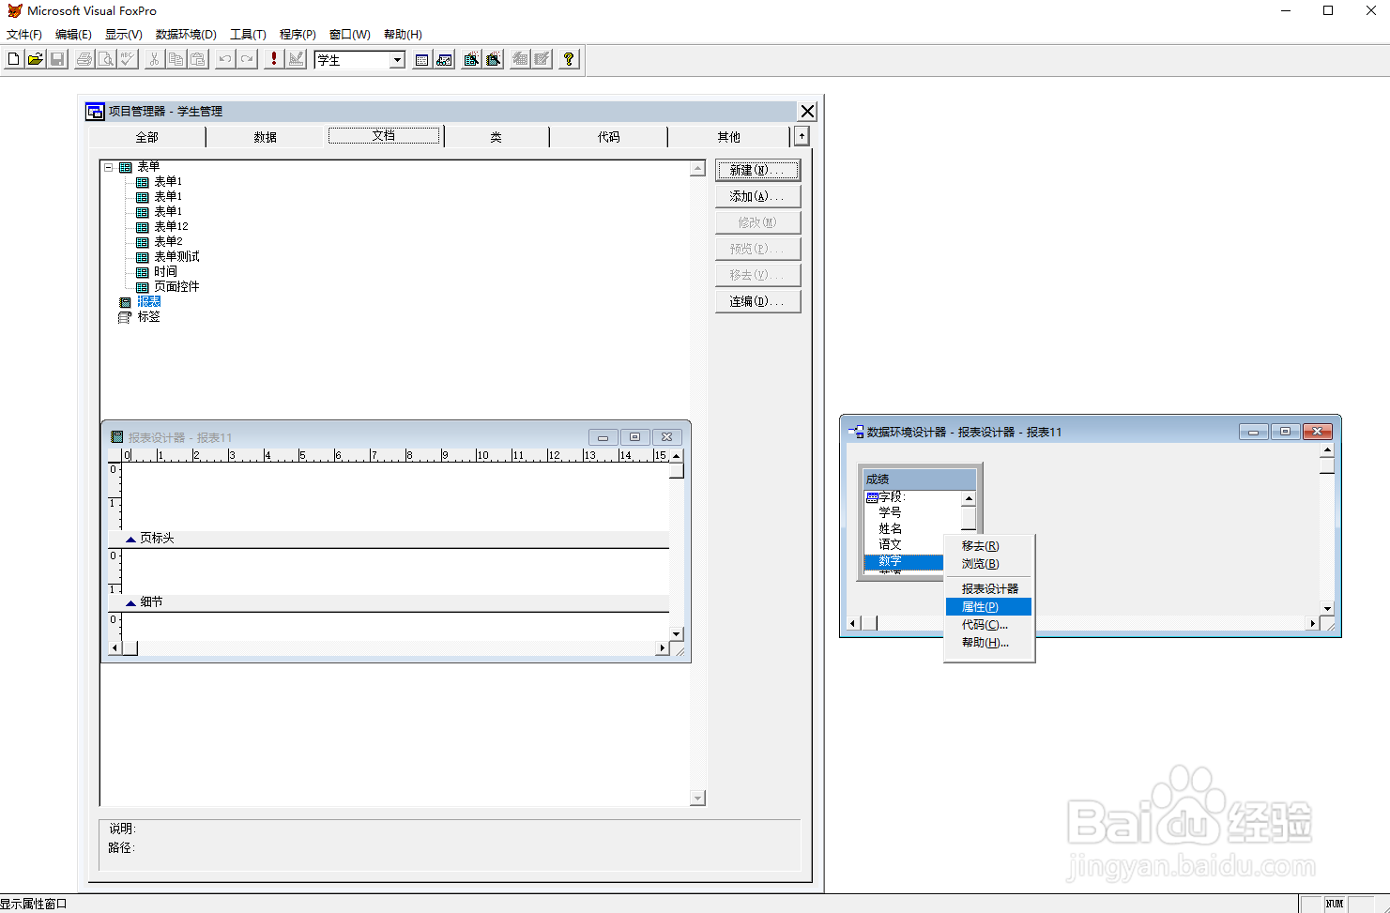Screen dimensions: 1390x913
Task: Select the 学号 field in 成绩 table
Action: 890,512
